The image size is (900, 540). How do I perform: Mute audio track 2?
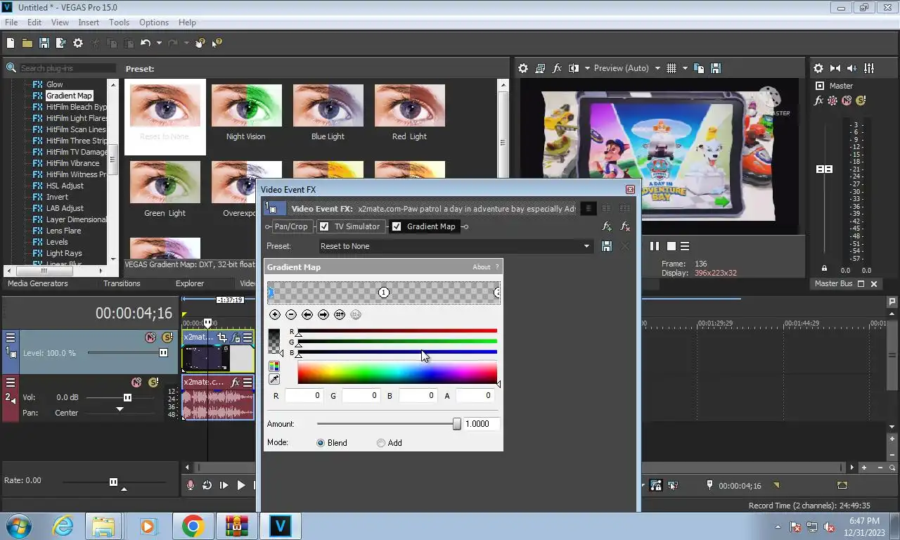[137, 382]
